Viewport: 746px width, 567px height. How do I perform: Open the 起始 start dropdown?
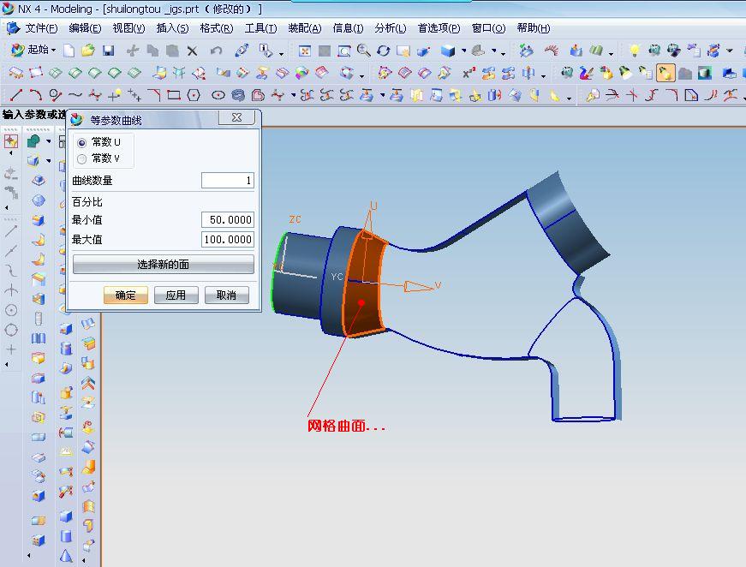pos(33,50)
